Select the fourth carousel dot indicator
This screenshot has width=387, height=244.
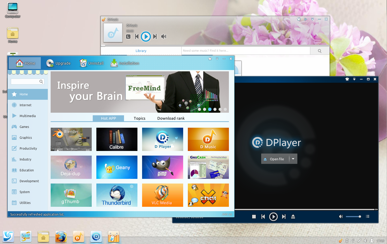(x=215, y=109)
